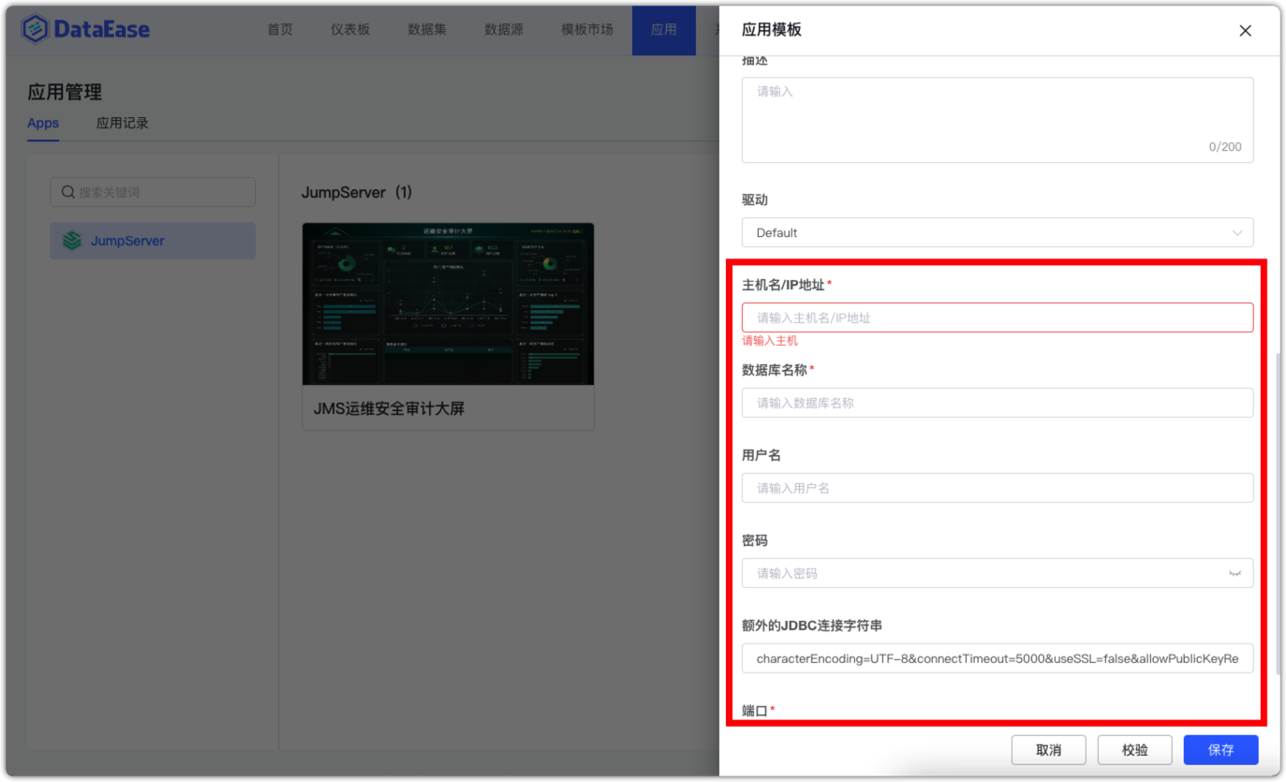Focus the 搜索关键词 search field
The image size is (1286, 782).
[153, 192]
